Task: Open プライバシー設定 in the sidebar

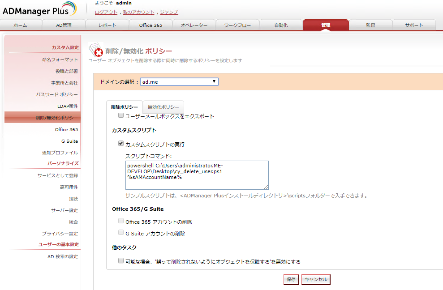Action: 60,234
